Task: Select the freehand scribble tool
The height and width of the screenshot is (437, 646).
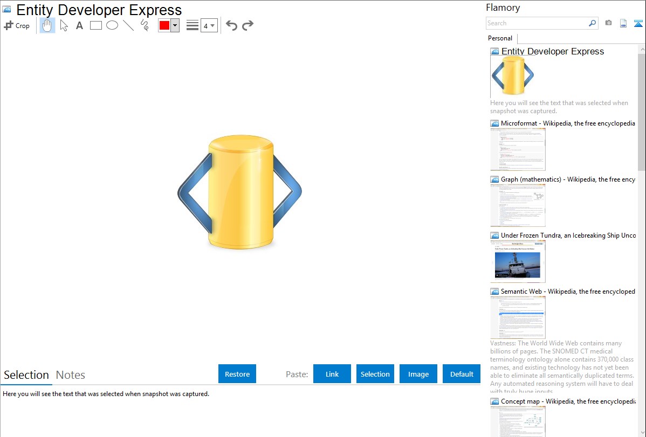Action: click(x=145, y=25)
